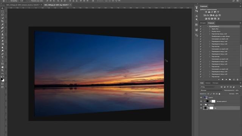The width and height of the screenshot is (242, 136).
Task: Select the Gradient tool
Action: click(2, 44)
